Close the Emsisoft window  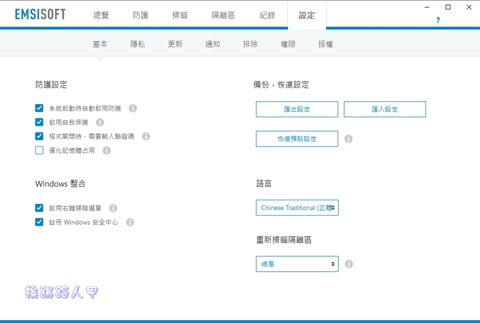[x=469, y=7]
